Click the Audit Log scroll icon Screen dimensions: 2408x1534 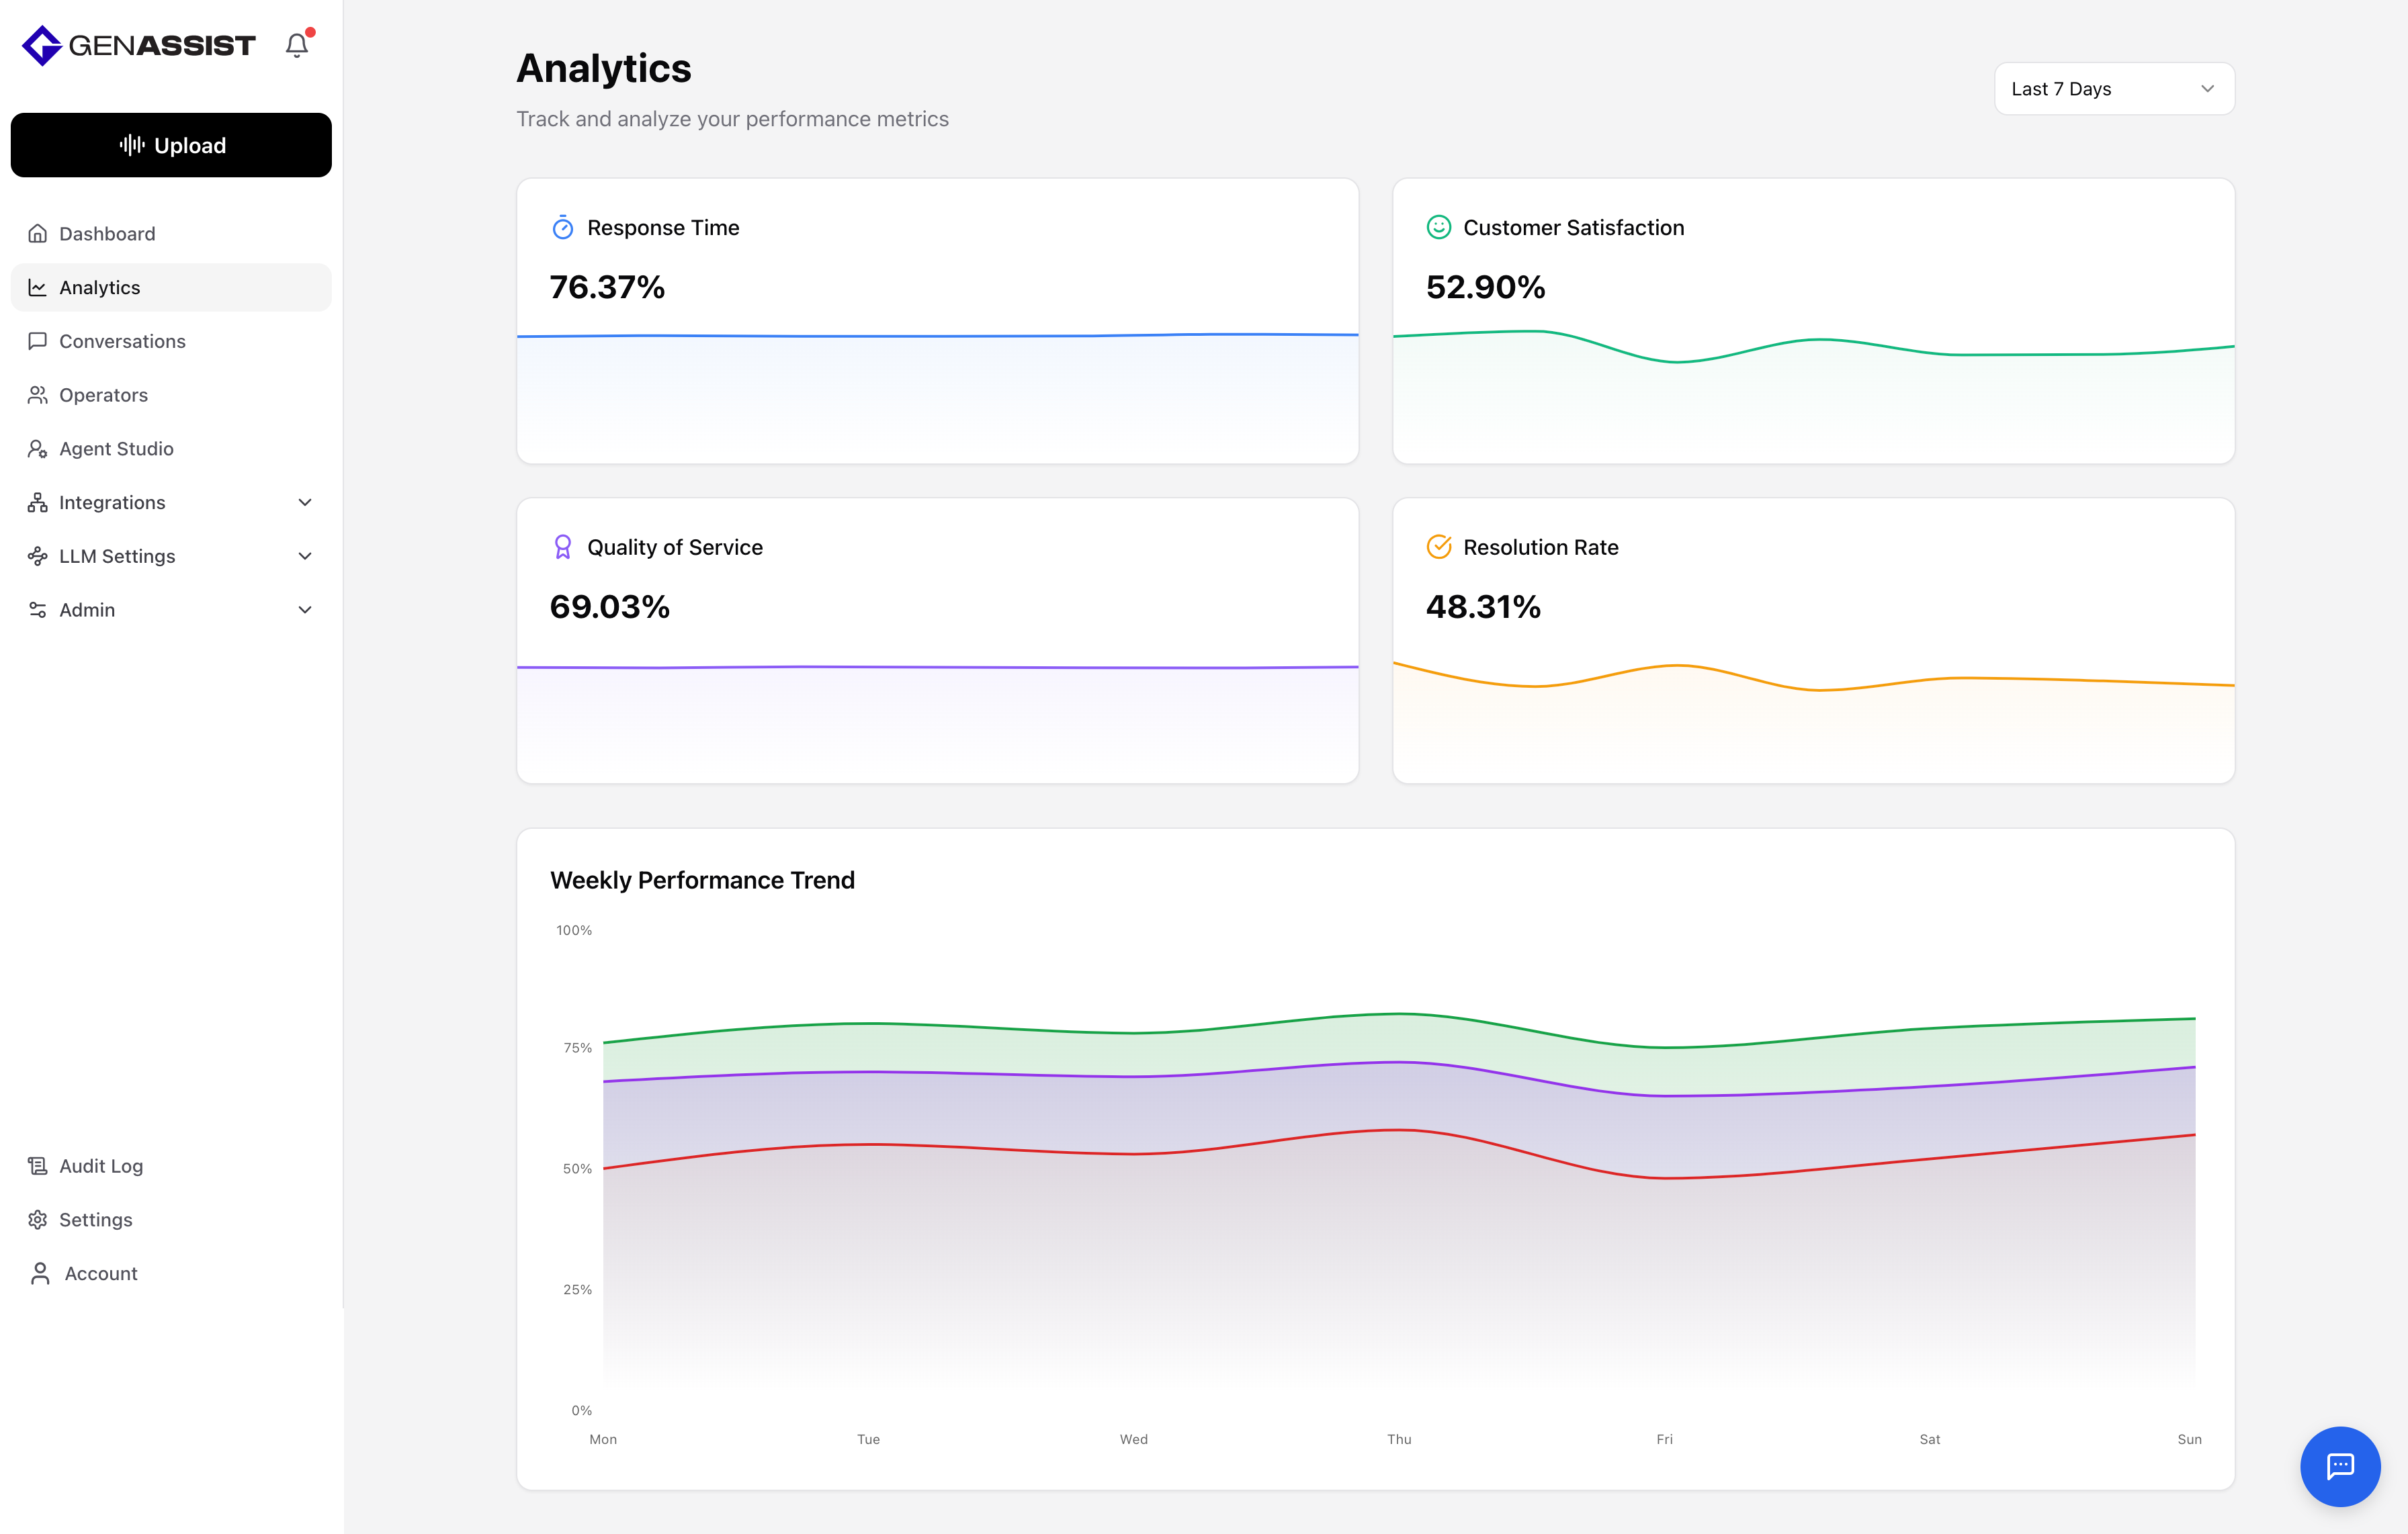pyautogui.click(x=38, y=1165)
